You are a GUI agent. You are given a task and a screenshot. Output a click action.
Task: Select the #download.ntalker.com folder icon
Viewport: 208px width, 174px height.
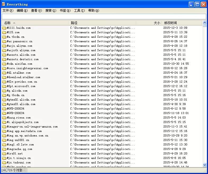coord(4,77)
